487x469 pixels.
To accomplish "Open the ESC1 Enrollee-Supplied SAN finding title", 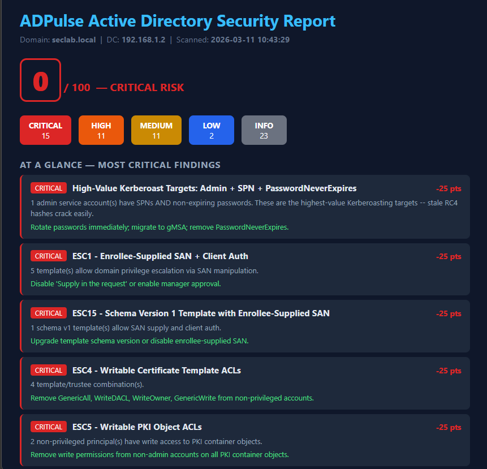I will 160,256.
